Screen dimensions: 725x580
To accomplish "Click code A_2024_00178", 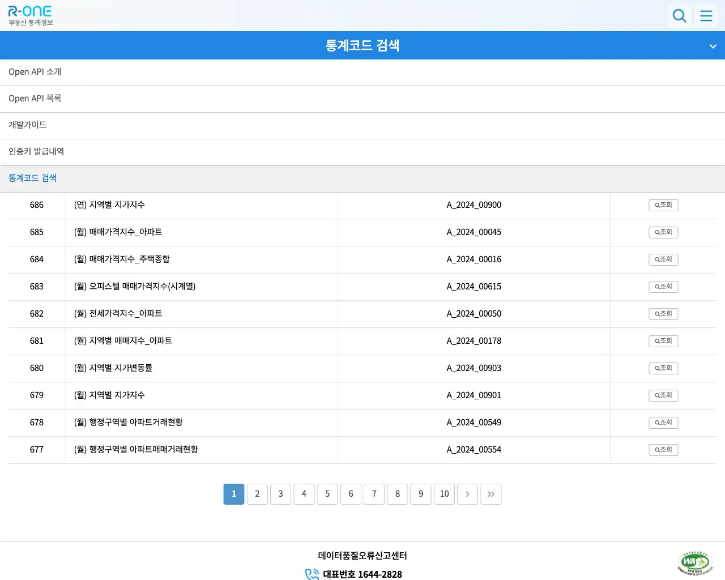I will click(474, 341).
